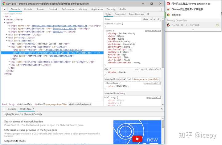Activate the inspect element picker icon
Image resolution: width=222 pixels, height=145 pixels.
pyautogui.click(x=4, y=9)
